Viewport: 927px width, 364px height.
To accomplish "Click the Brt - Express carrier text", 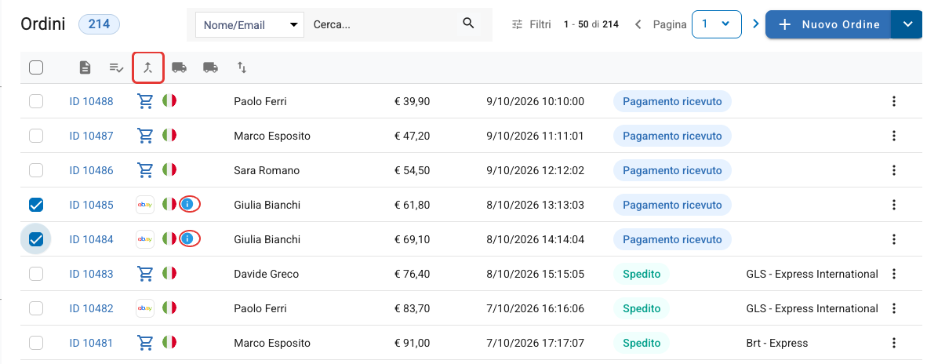I will click(x=777, y=343).
